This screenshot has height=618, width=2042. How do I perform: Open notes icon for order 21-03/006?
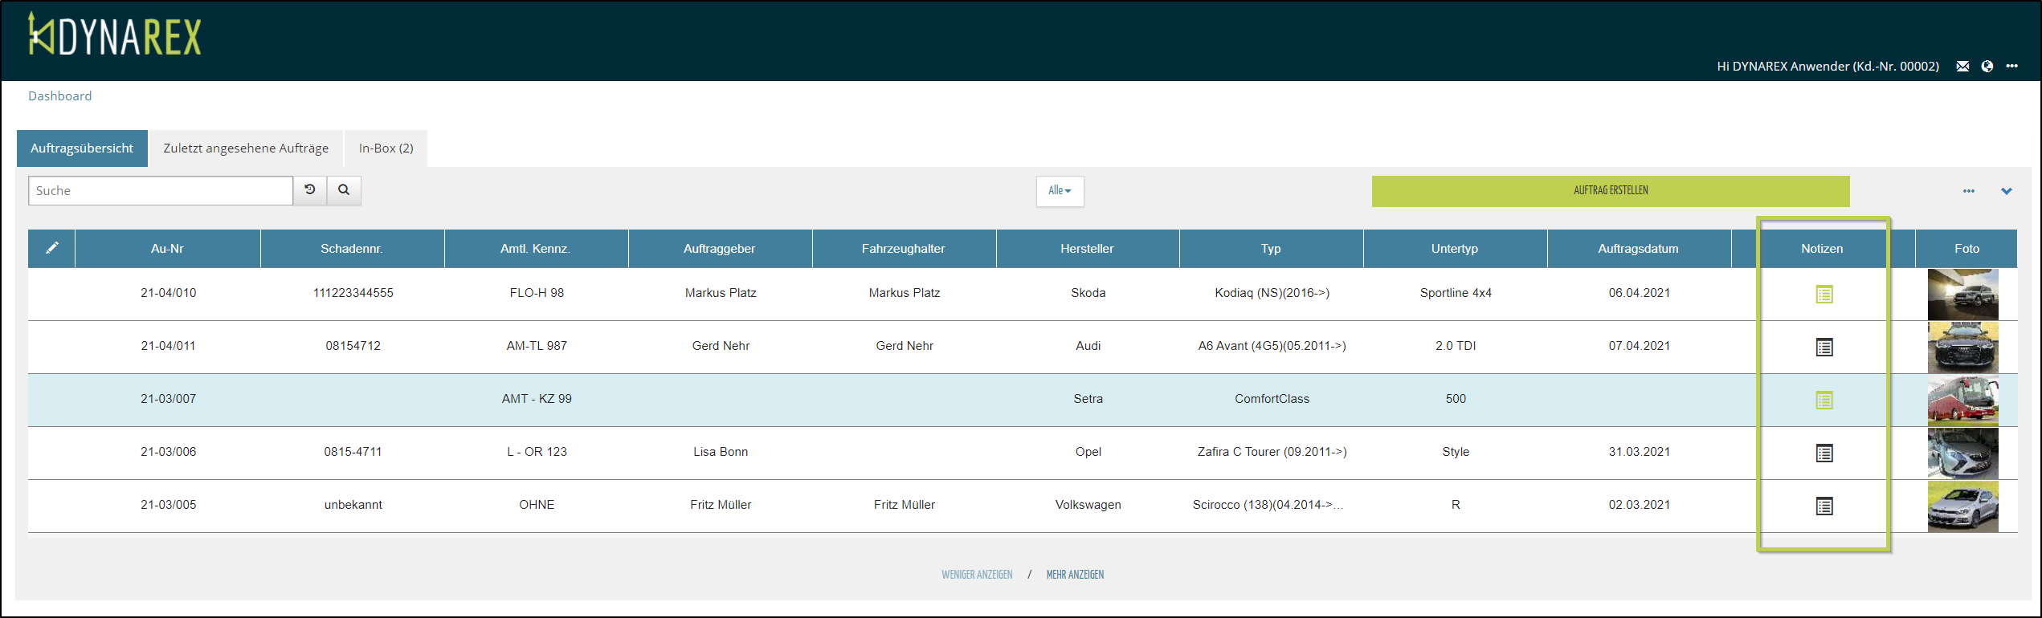(1824, 453)
